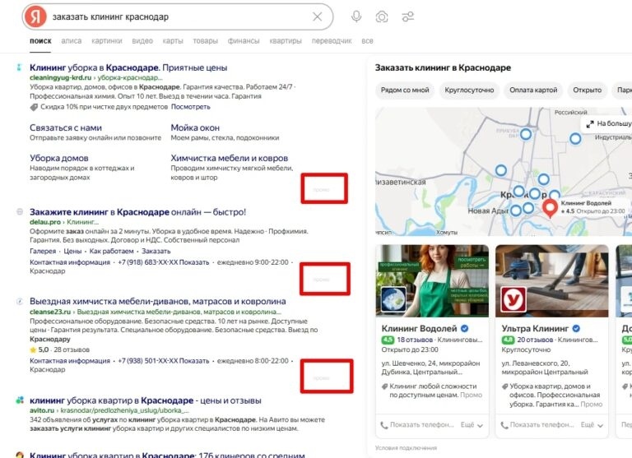Clear the search query with the X icon

pos(317,16)
